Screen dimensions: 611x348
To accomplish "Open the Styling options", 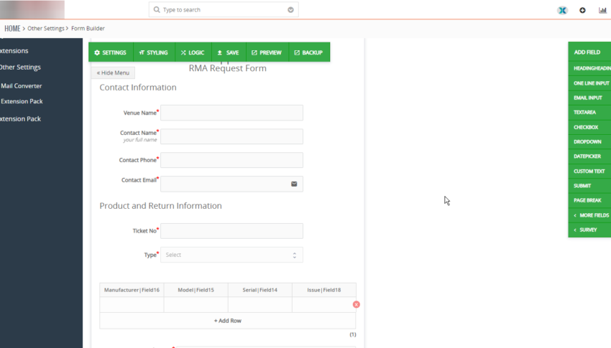I will pos(153,52).
